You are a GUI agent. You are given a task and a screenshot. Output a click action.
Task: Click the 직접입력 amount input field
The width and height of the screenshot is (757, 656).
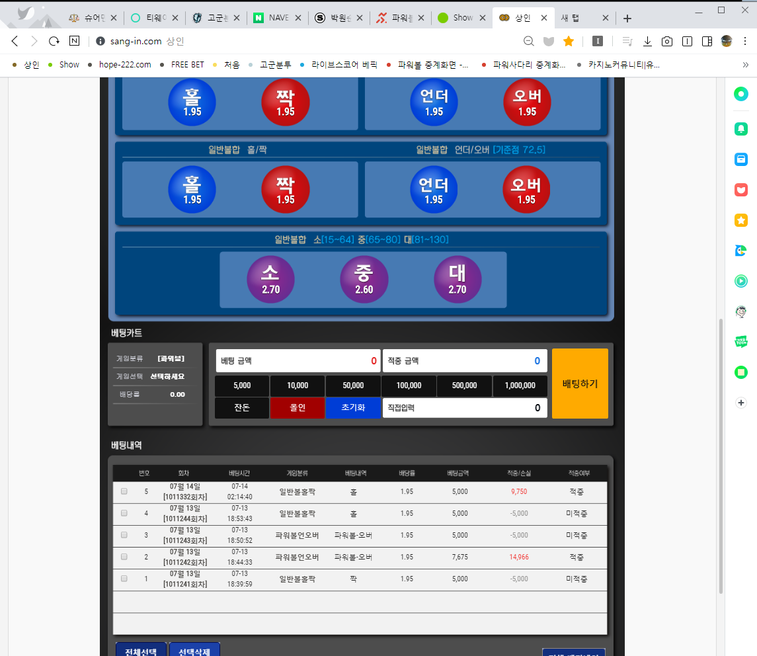click(464, 408)
